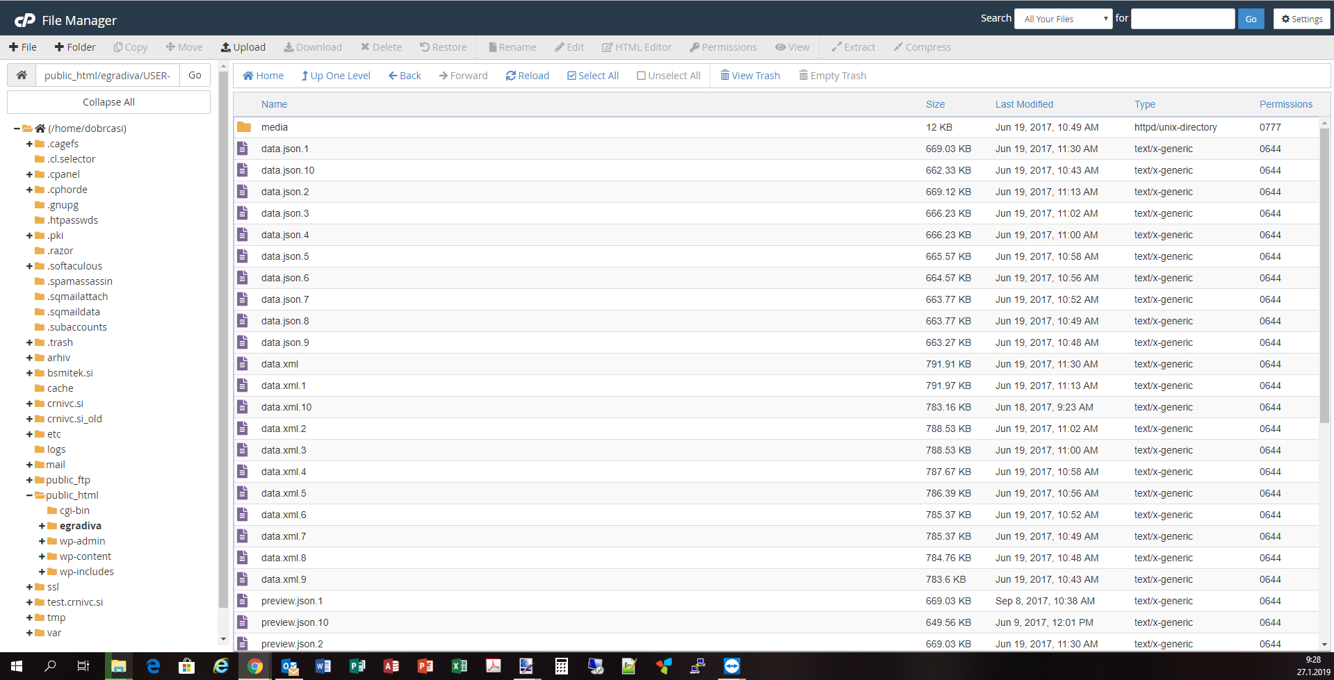The width and height of the screenshot is (1334, 680).
Task: Navigate Back in file list
Action: click(405, 76)
